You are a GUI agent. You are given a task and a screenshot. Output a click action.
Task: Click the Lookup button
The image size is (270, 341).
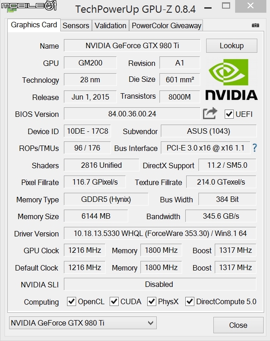tap(231, 45)
